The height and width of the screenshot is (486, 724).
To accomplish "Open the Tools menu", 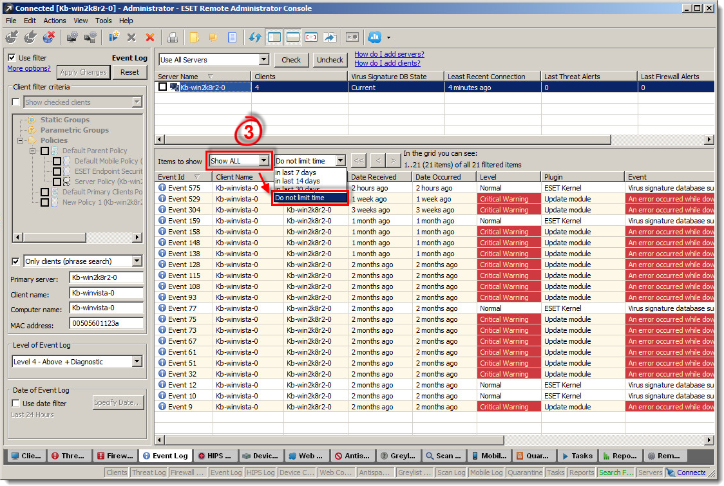I will pos(104,21).
